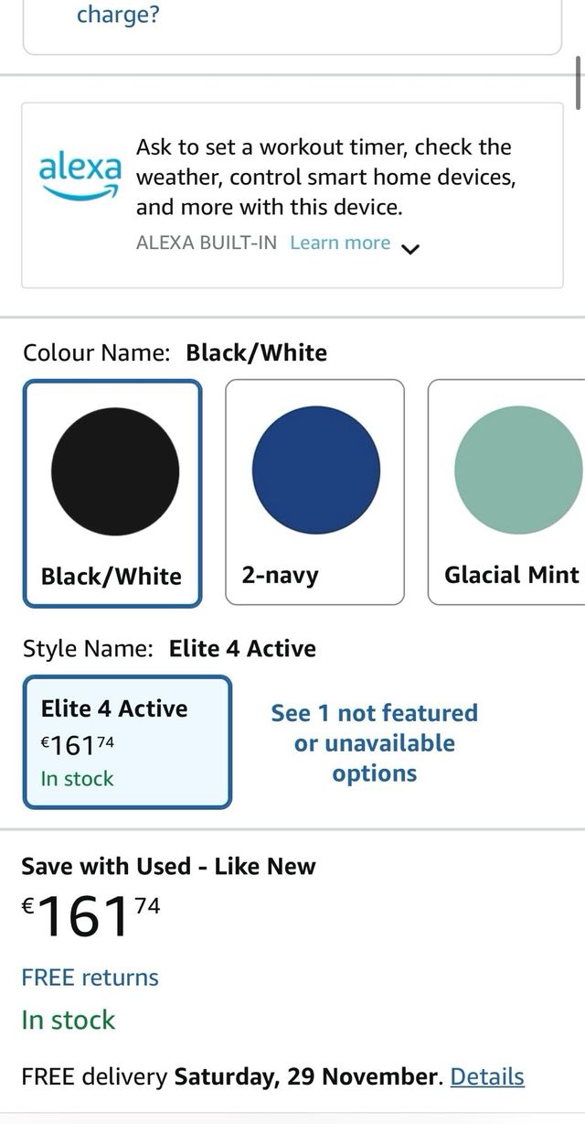Click the question link ending in 'charge?'
Image resolution: width=585 pixels, height=1124 pixels.
click(x=118, y=16)
